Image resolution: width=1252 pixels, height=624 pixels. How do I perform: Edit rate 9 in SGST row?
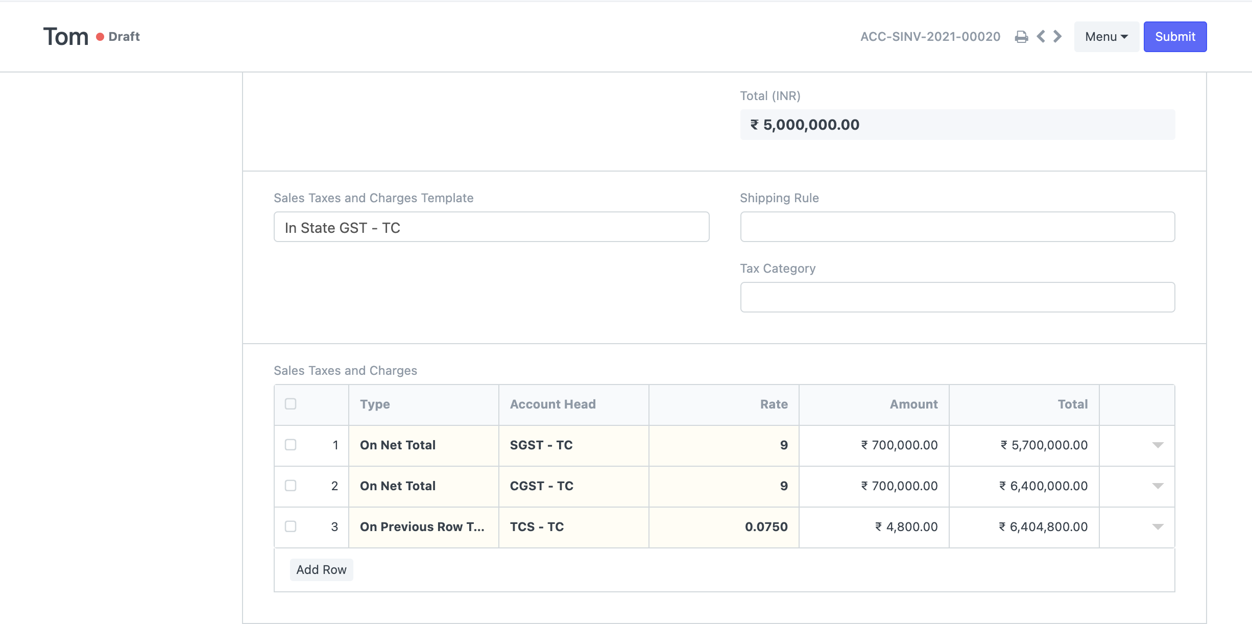coord(724,445)
